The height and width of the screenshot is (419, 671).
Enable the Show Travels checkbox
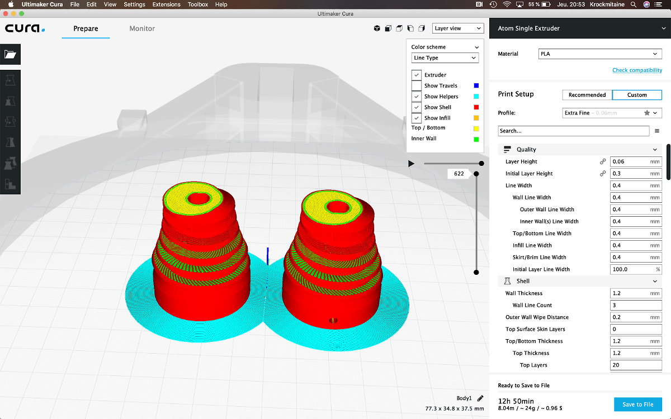coord(417,85)
